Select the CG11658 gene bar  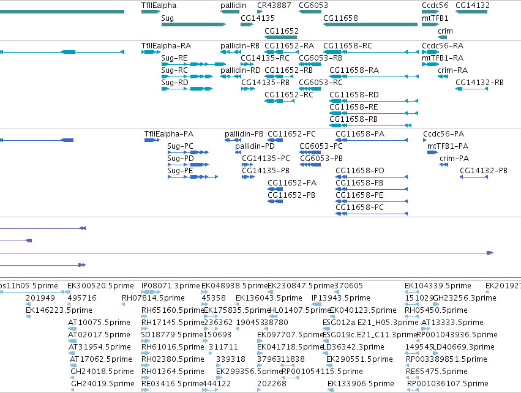[370, 24]
